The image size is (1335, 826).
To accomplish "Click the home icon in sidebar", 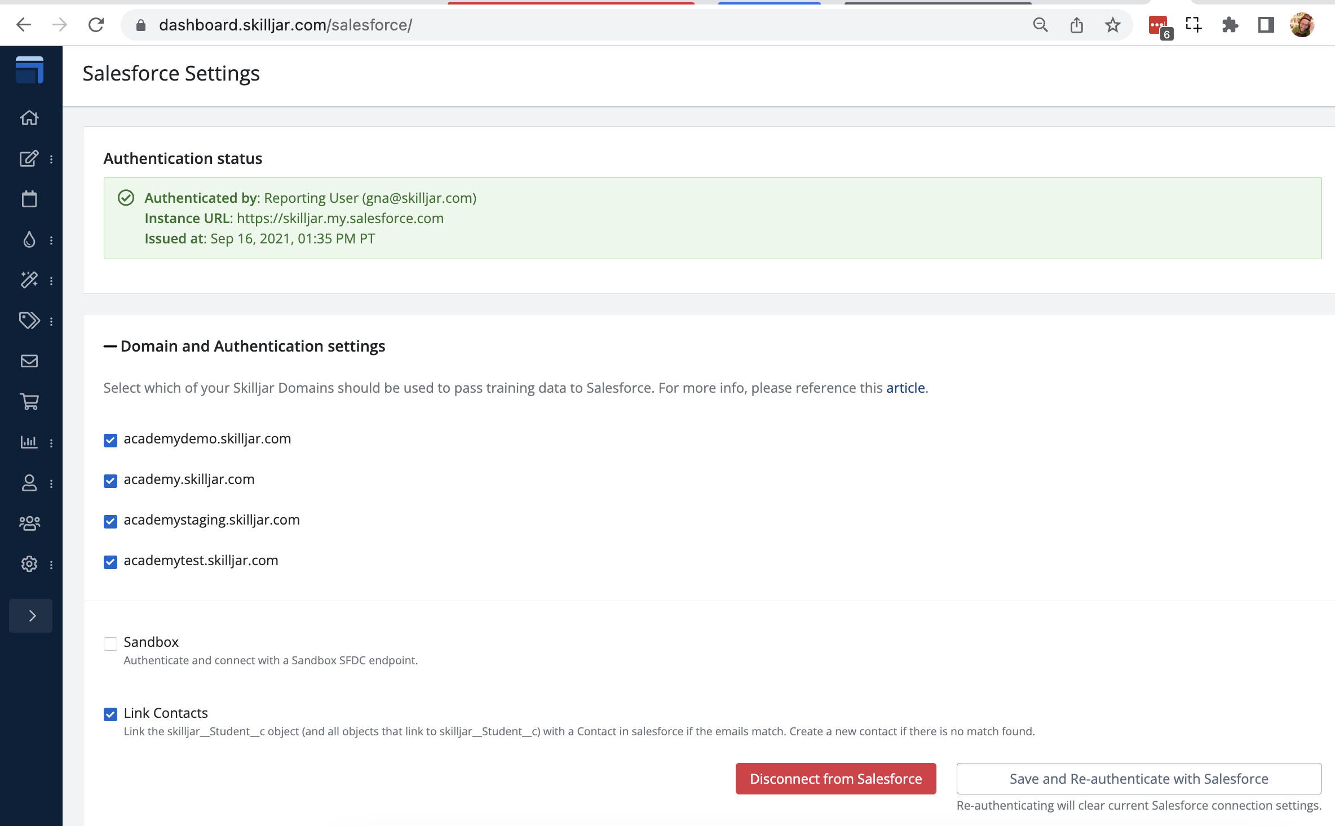I will 29,118.
